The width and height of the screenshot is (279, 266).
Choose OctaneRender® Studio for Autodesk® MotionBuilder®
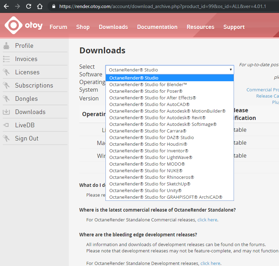[170, 111]
